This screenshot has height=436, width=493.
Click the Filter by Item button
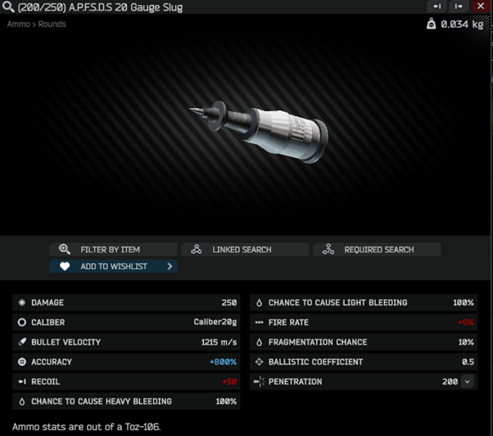point(113,249)
